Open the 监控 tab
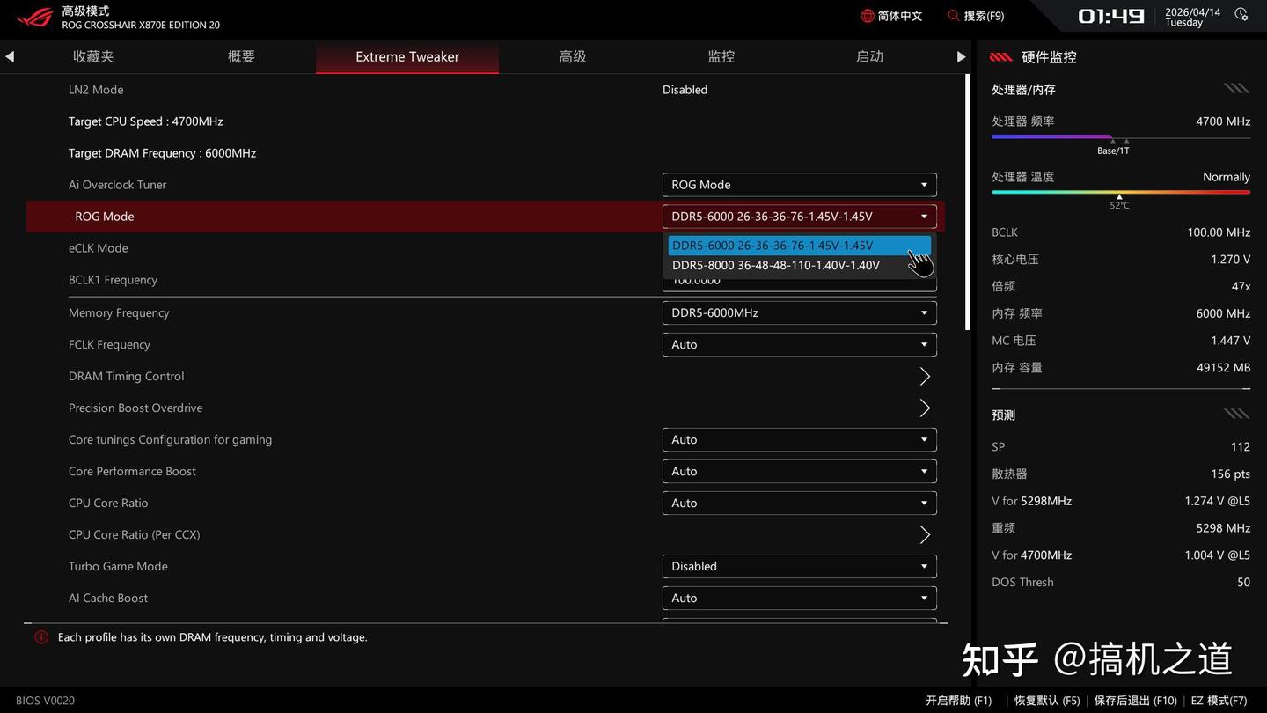1267x713 pixels. [721, 56]
